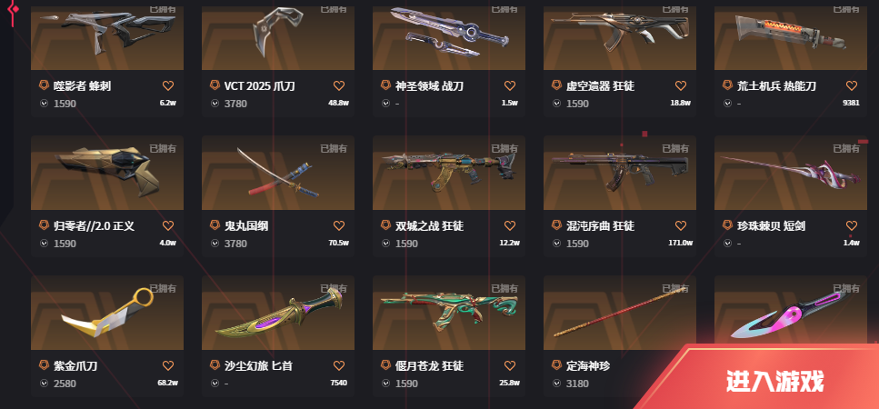Image resolution: width=879 pixels, height=409 pixels.
Task: Expand price arrow next to 3780 on 鬼丸国纲
Action: coord(215,244)
